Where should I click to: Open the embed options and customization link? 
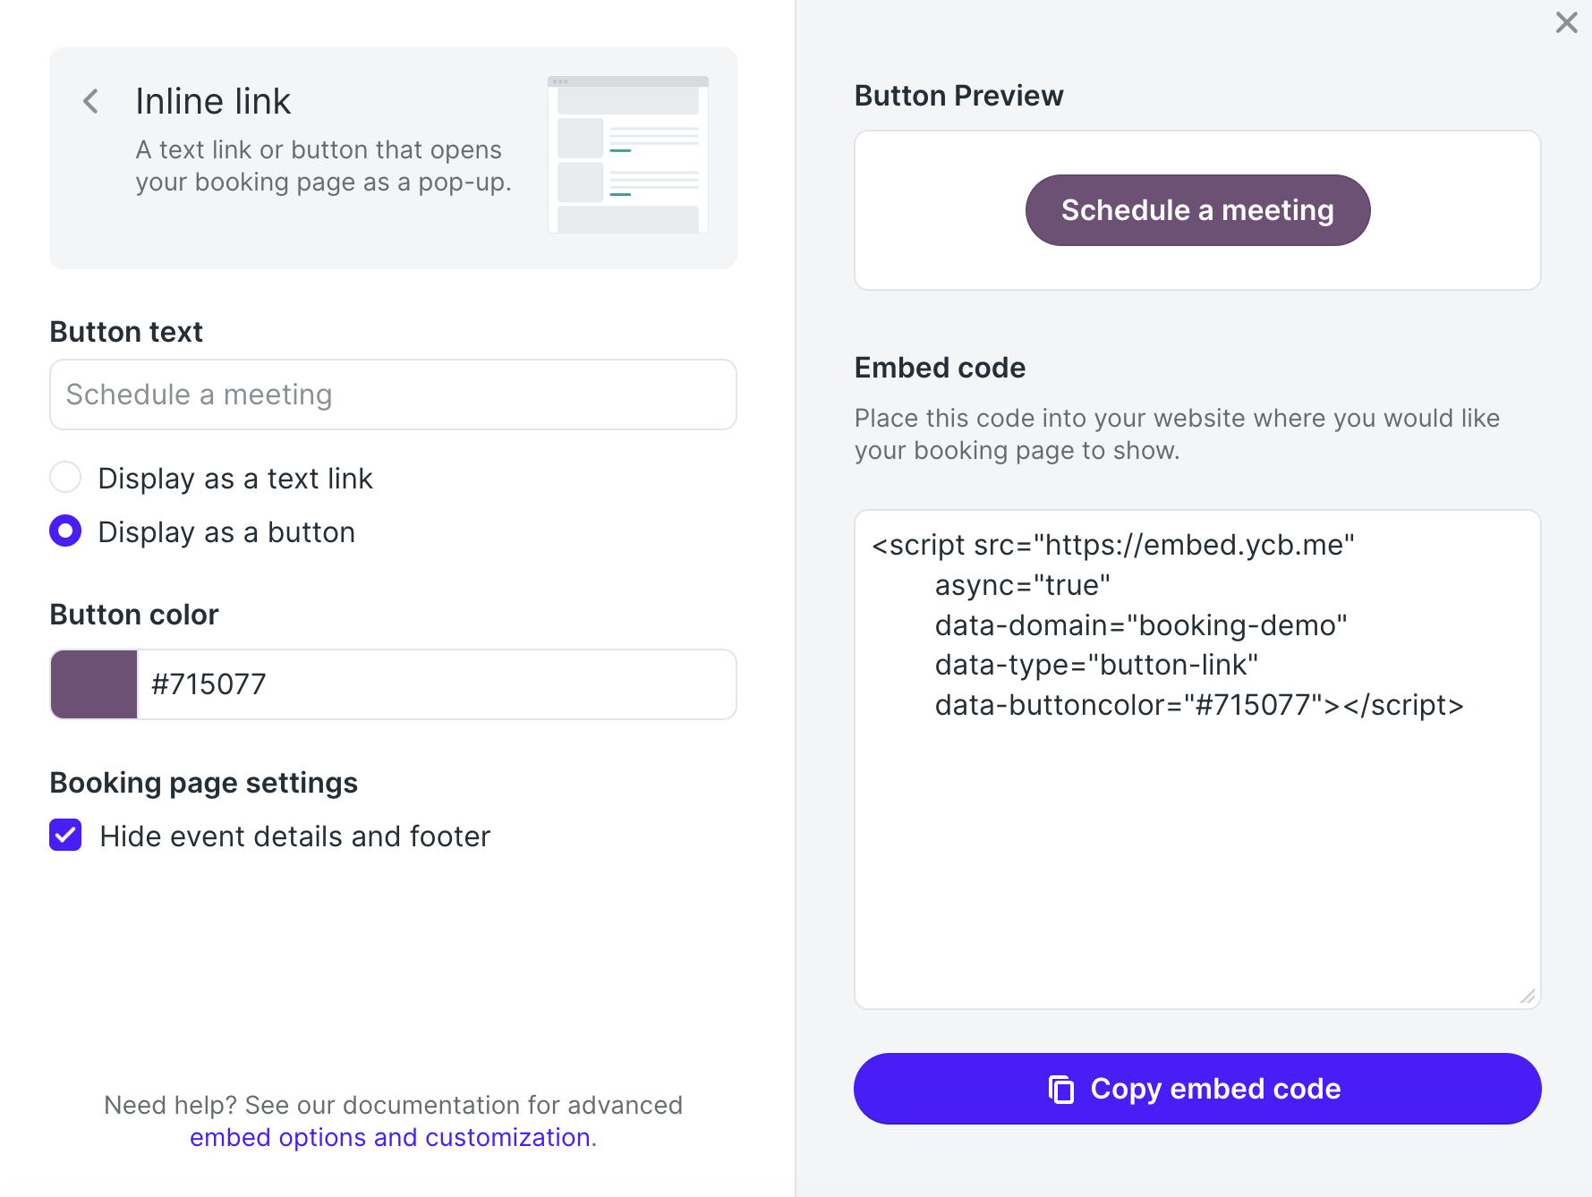pyautogui.click(x=390, y=1137)
